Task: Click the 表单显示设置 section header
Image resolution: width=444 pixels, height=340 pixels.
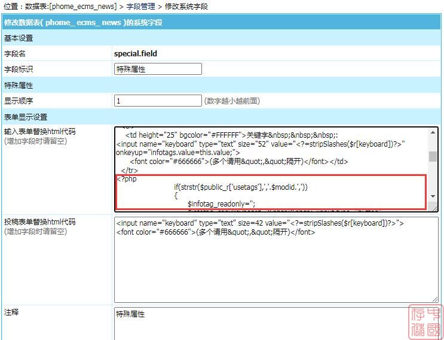Action: tap(26, 117)
